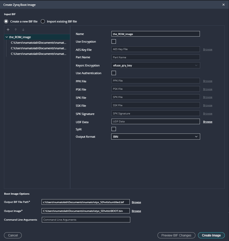
Task: Select the third partition file path entry
Action: tap(38, 54)
